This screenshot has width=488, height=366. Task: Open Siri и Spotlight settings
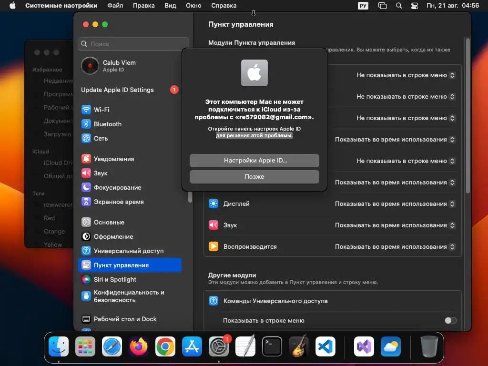[x=130, y=279]
